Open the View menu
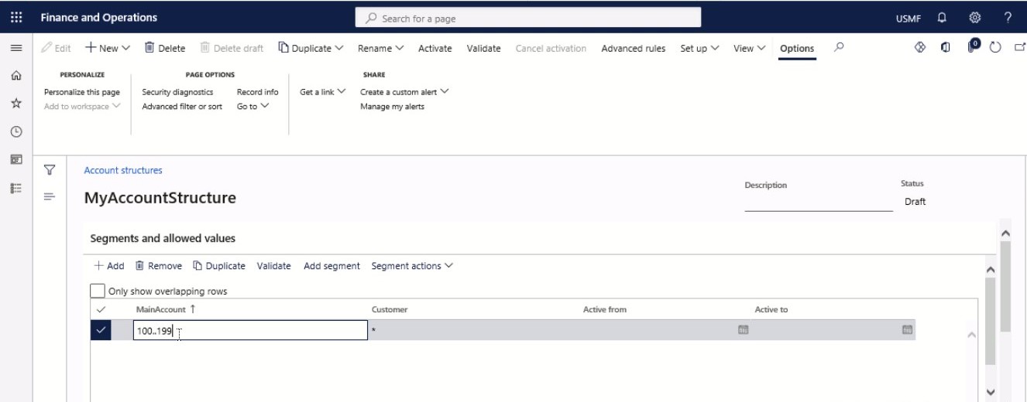Screen dimensions: 1027x402 coord(750,48)
